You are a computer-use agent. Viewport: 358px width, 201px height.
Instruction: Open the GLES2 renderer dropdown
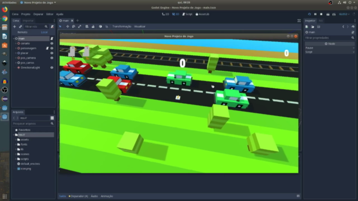pos(345,14)
